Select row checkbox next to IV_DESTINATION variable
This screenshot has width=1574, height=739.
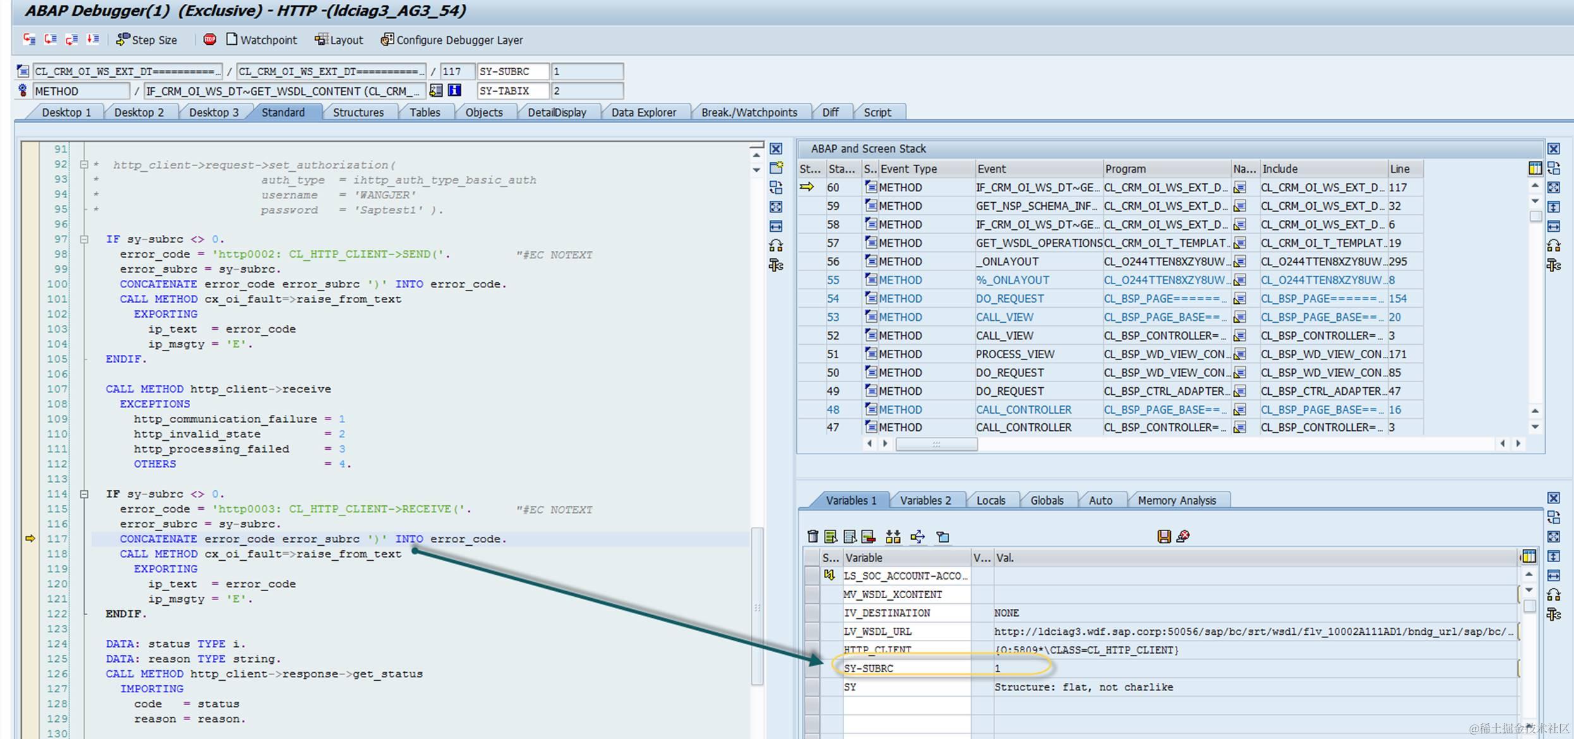click(811, 613)
